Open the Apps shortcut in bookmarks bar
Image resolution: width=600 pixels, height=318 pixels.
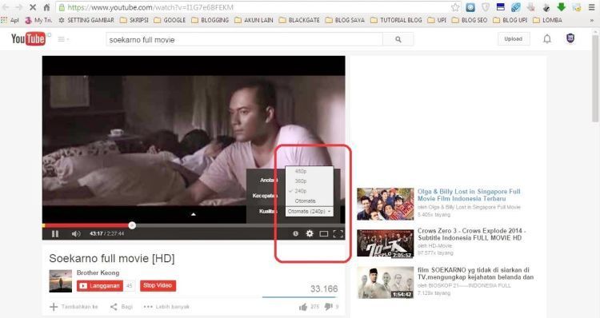[10, 20]
